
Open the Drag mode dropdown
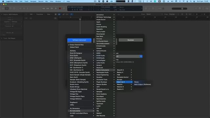point(174,14)
